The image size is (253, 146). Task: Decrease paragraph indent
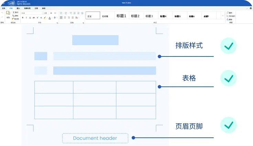coord(75,13)
